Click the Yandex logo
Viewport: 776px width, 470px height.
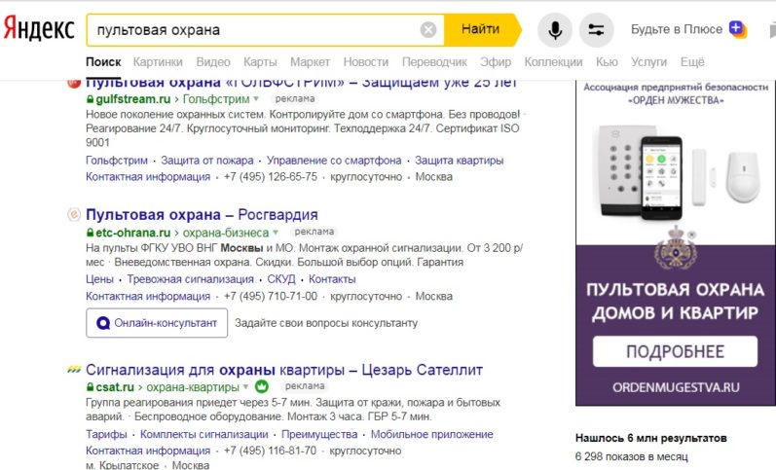39,28
